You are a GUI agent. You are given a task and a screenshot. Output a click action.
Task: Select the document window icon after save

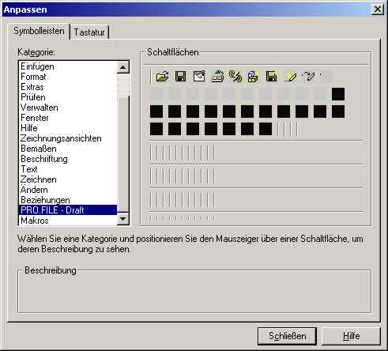click(199, 77)
